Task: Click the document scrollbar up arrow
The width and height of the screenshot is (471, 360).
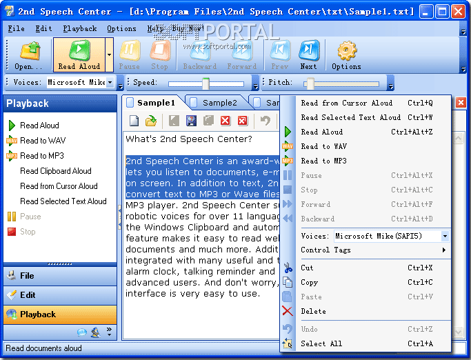Action: [459, 139]
